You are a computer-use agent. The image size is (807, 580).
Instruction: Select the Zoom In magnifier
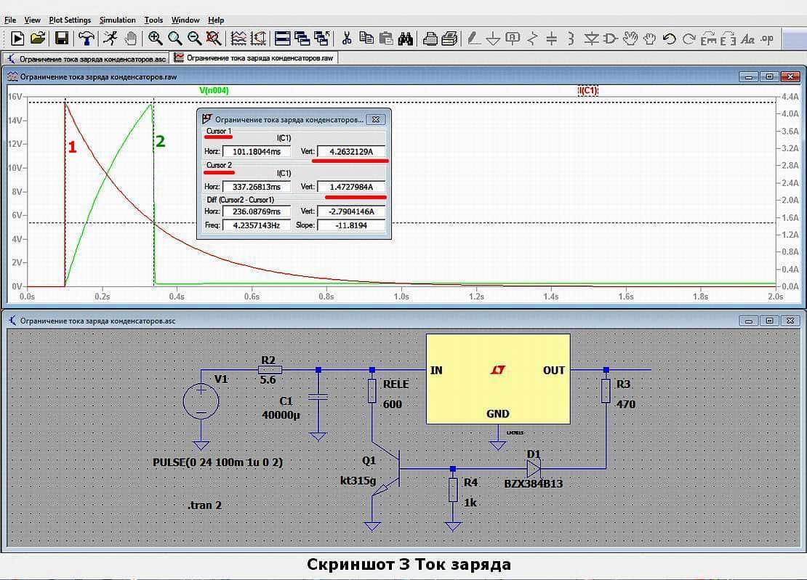(x=155, y=38)
